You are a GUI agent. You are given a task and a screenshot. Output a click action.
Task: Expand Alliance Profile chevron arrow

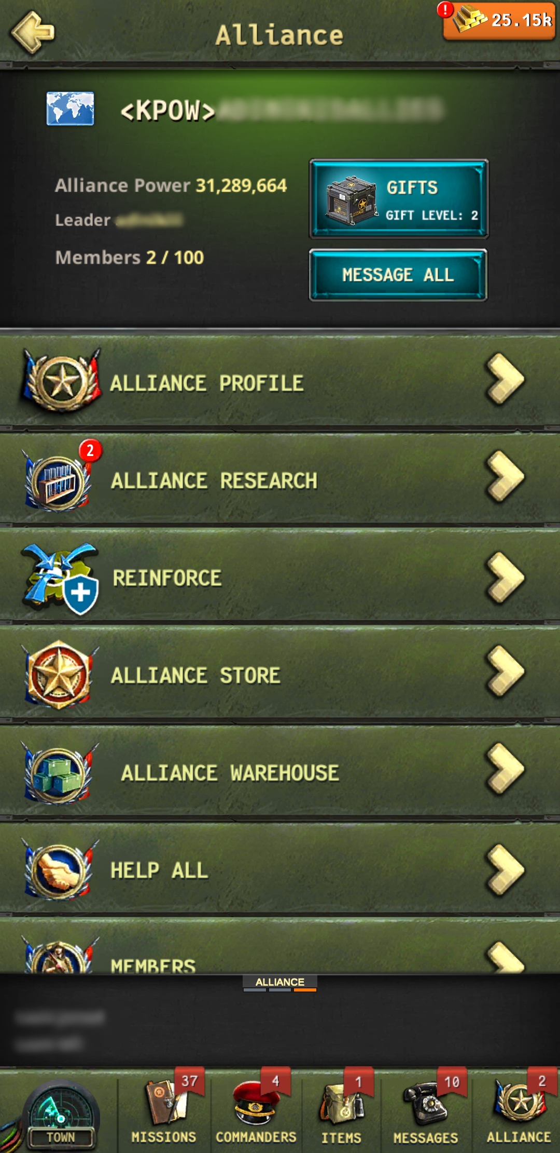(x=505, y=379)
